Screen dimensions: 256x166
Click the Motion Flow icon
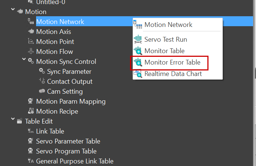tap(31, 52)
